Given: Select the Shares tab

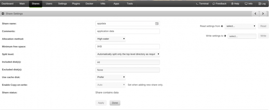Looking at the screenshot, I should (x=36, y=3).
